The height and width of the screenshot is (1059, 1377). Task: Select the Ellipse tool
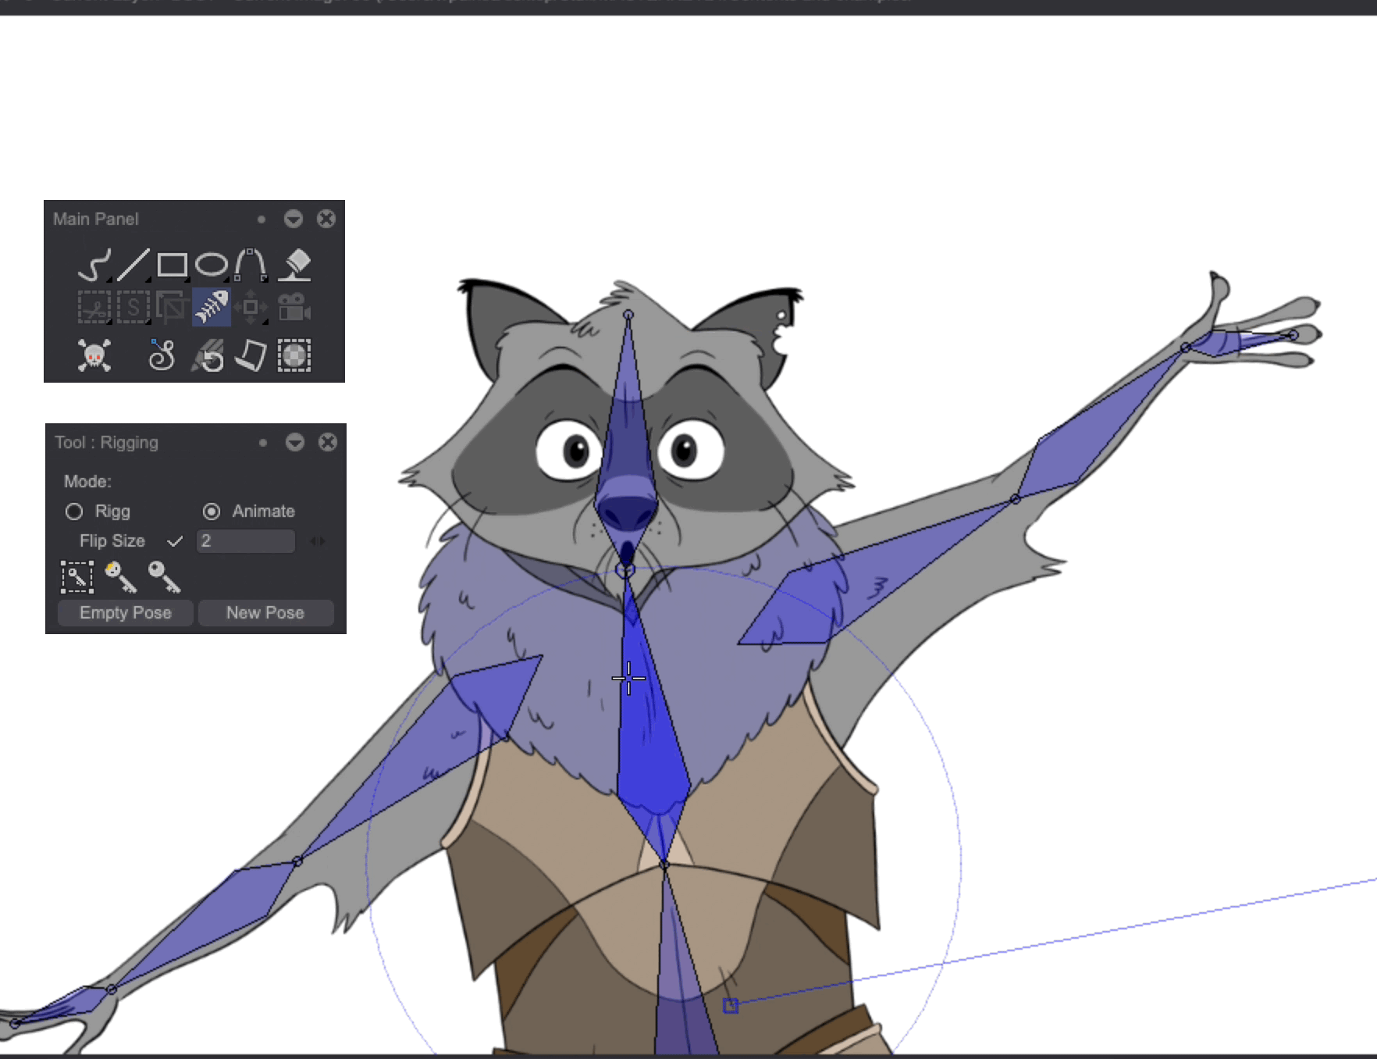[211, 266]
